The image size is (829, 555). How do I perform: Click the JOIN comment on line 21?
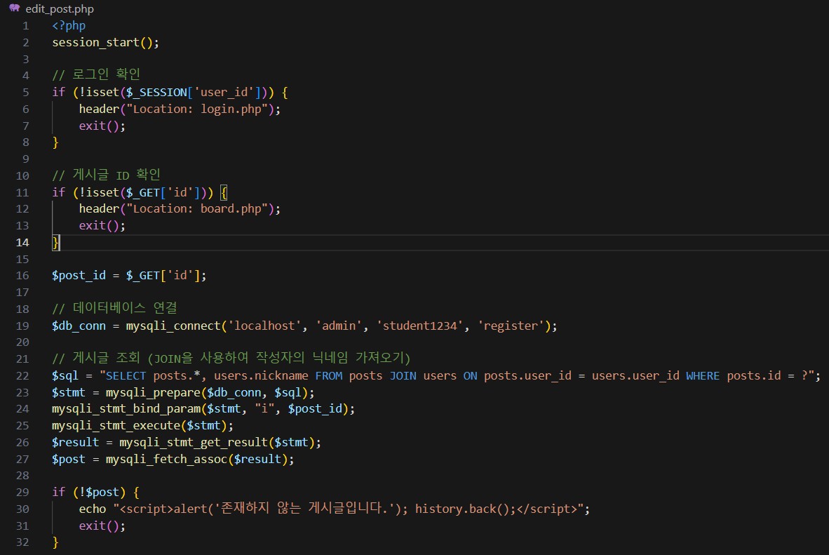tap(231, 358)
